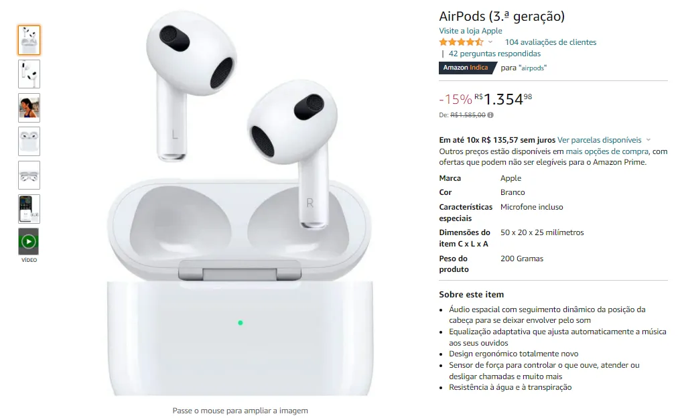Click Ver parcelas disponíveis link
The height and width of the screenshot is (420, 682).
coord(600,140)
